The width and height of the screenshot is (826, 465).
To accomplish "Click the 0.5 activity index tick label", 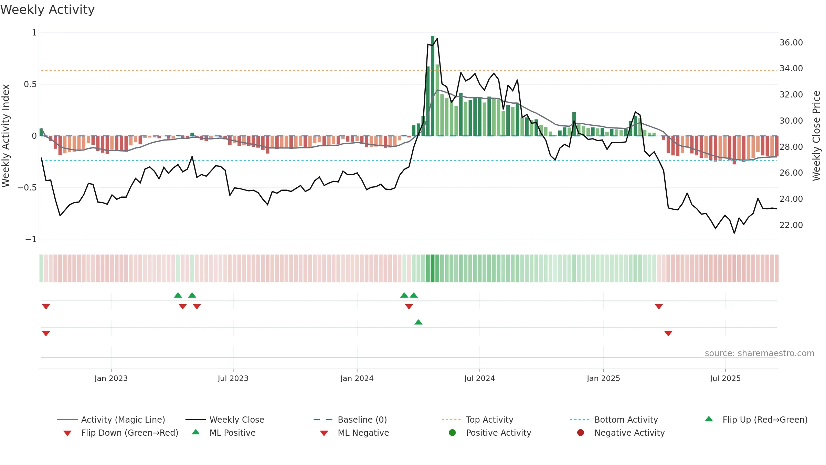I will tap(30, 84).
